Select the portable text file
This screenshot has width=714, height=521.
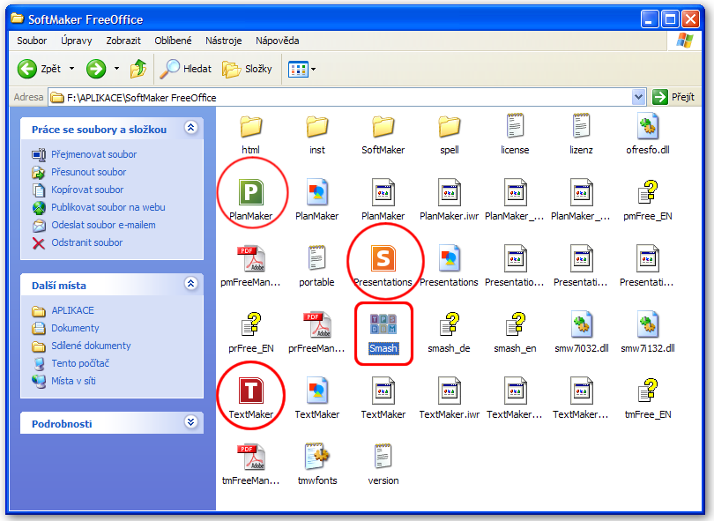tap(317, 265)
